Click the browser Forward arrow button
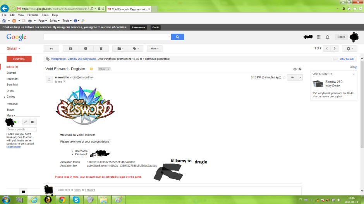The image size is (364, 204). (x=12, y=9)
